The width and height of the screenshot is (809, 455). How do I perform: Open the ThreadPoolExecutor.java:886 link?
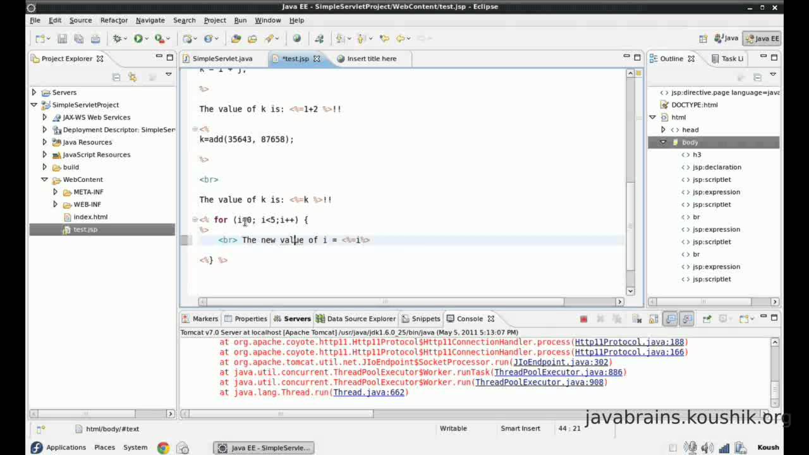coord(558,372)
